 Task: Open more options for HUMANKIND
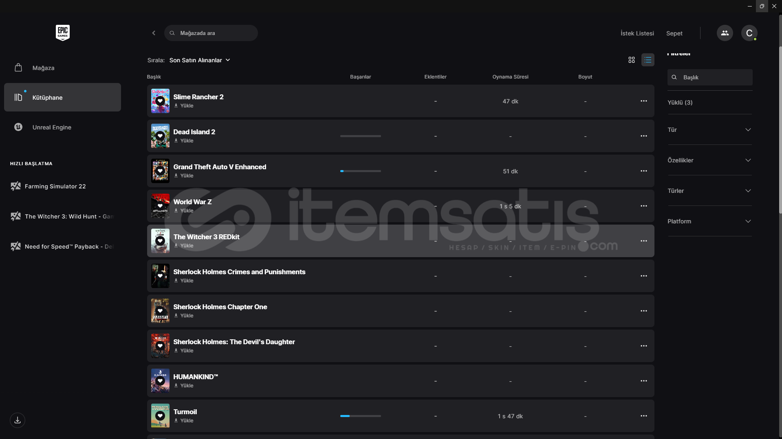point(644,381)
